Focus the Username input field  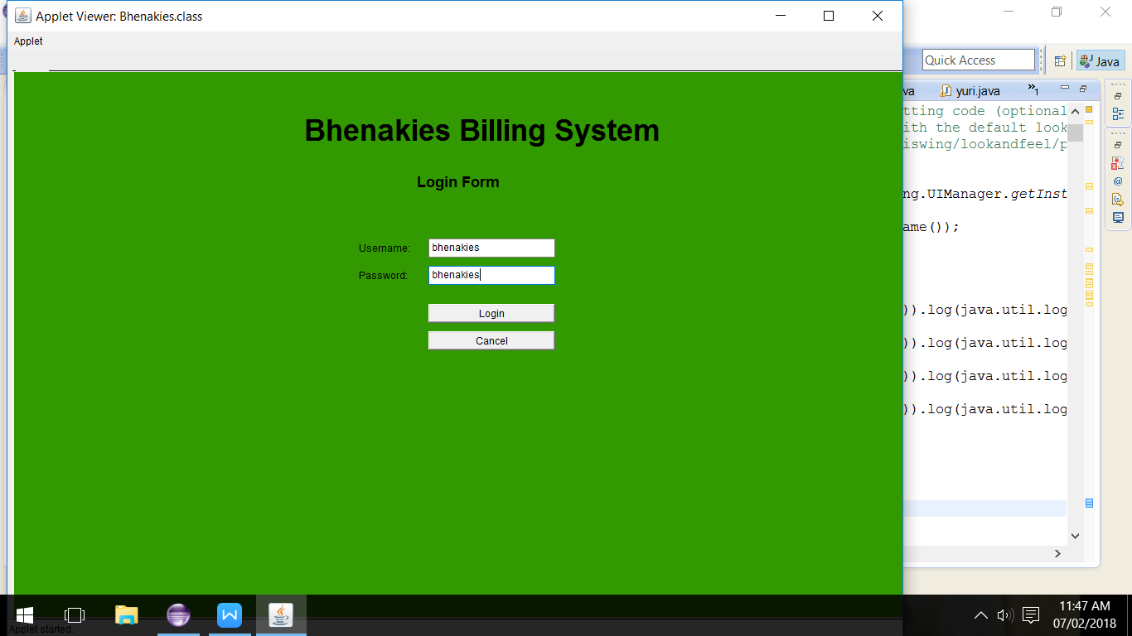[x=491, y=248]
